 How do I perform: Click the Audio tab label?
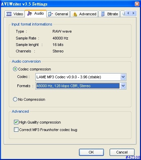(x=39, y=13)
